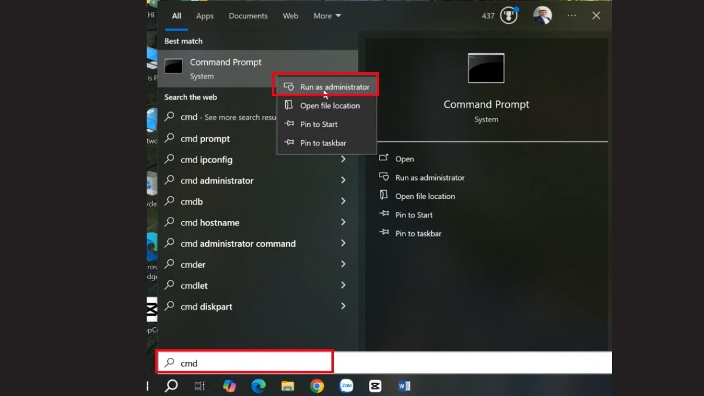Expand the cmd administrator suggestion arrow

coord(343,181)
